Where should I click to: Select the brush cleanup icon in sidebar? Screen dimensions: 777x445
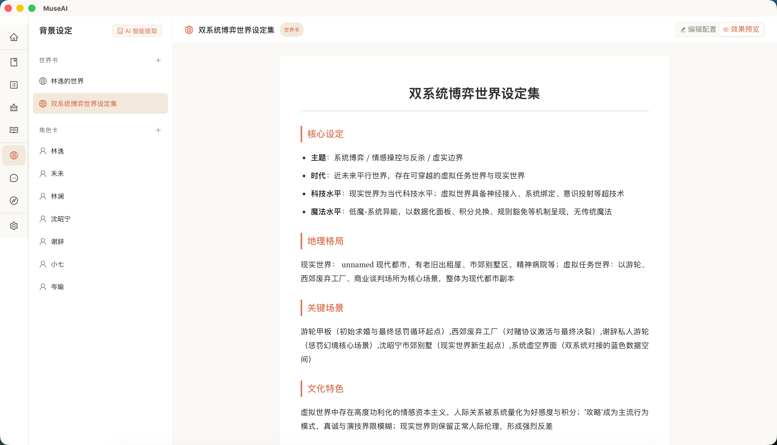click(x=14, y=107)
